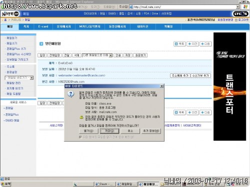Click the 삭제 delete button

pos(76,55)
